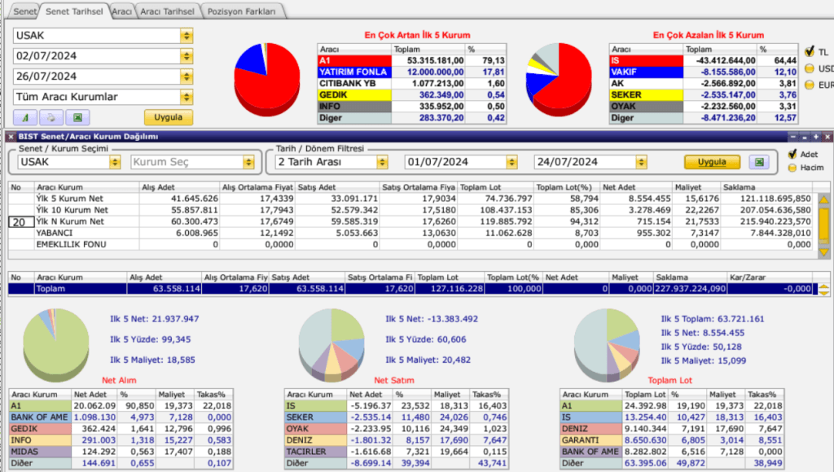Click the highlighted Toplam summary row label
The height and width of the screenshot is (472, 834).
[50, 289]
